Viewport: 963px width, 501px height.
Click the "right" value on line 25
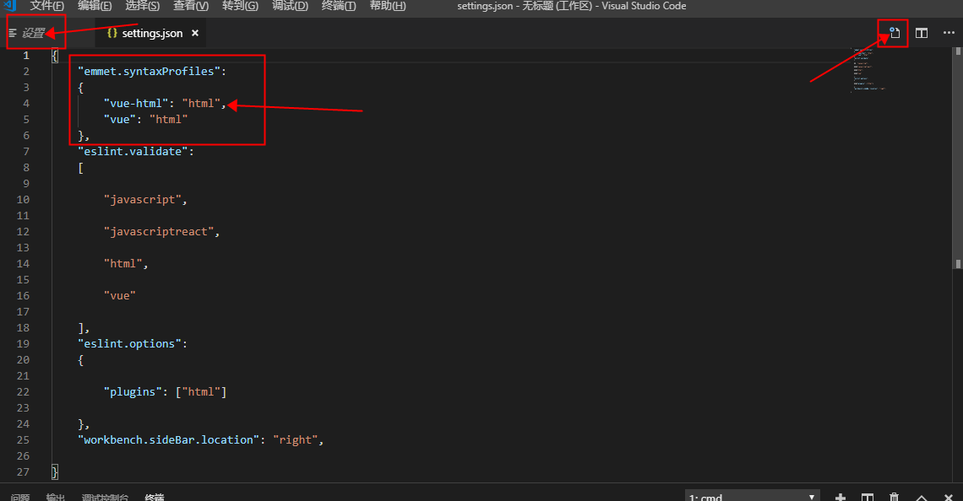click(x=296, y=439)
